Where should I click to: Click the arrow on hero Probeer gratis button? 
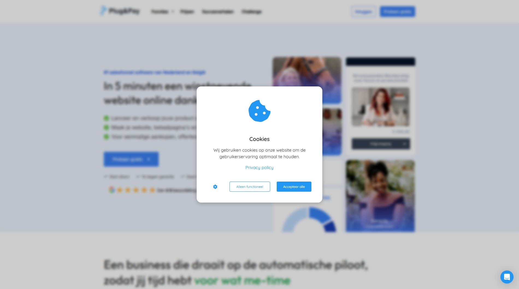pos(149,159)
